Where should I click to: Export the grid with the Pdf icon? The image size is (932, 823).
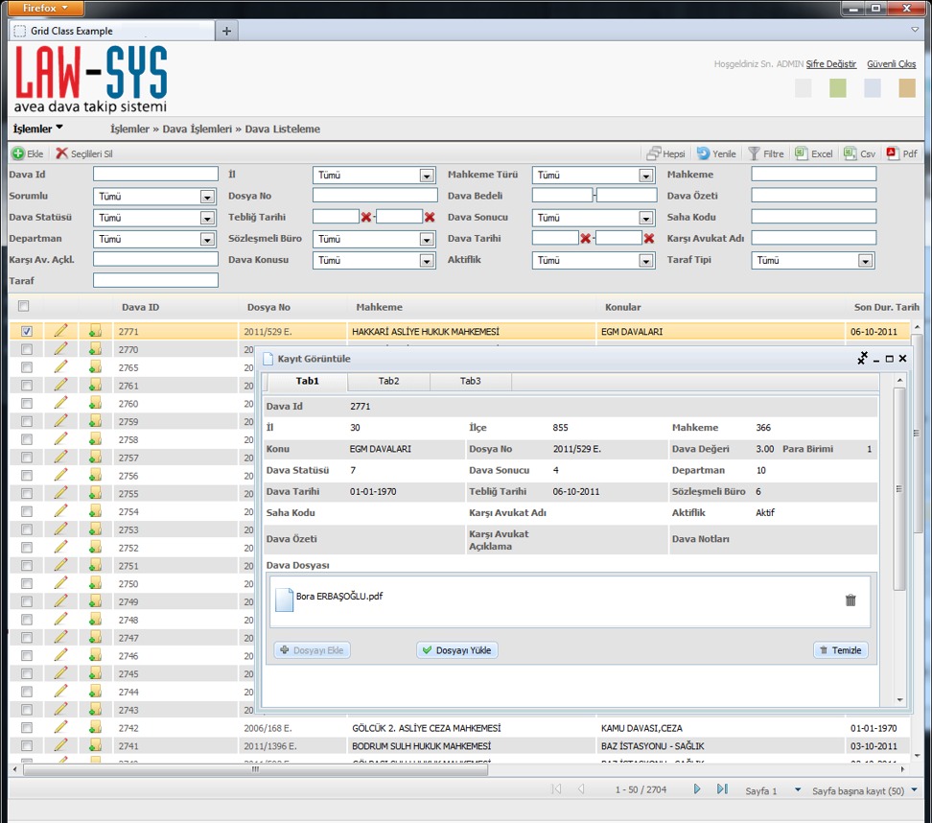892,153
